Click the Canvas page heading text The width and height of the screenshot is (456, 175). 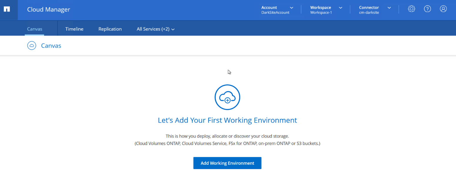coord(51,46)
